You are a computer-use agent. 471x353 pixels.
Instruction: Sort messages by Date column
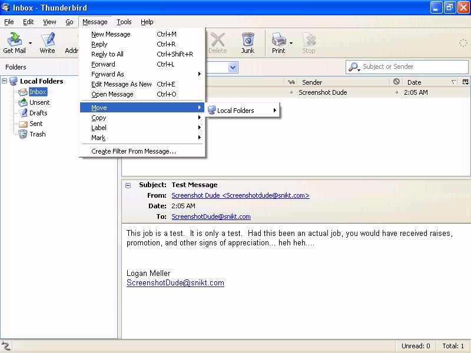pyautogui.click(x=431, y=82)
